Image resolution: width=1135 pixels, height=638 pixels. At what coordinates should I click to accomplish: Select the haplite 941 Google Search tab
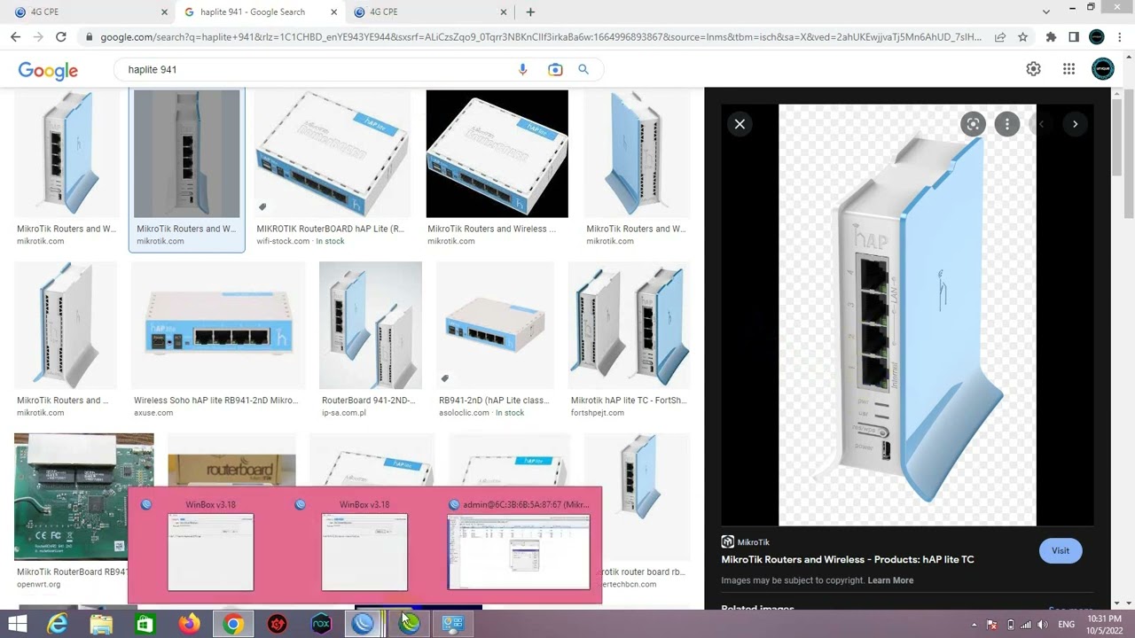coord(260,12)
